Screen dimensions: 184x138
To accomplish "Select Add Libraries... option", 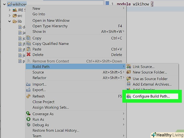I will [144, 89].
